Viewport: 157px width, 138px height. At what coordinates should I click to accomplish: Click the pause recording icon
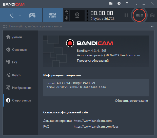coord(126,15)
